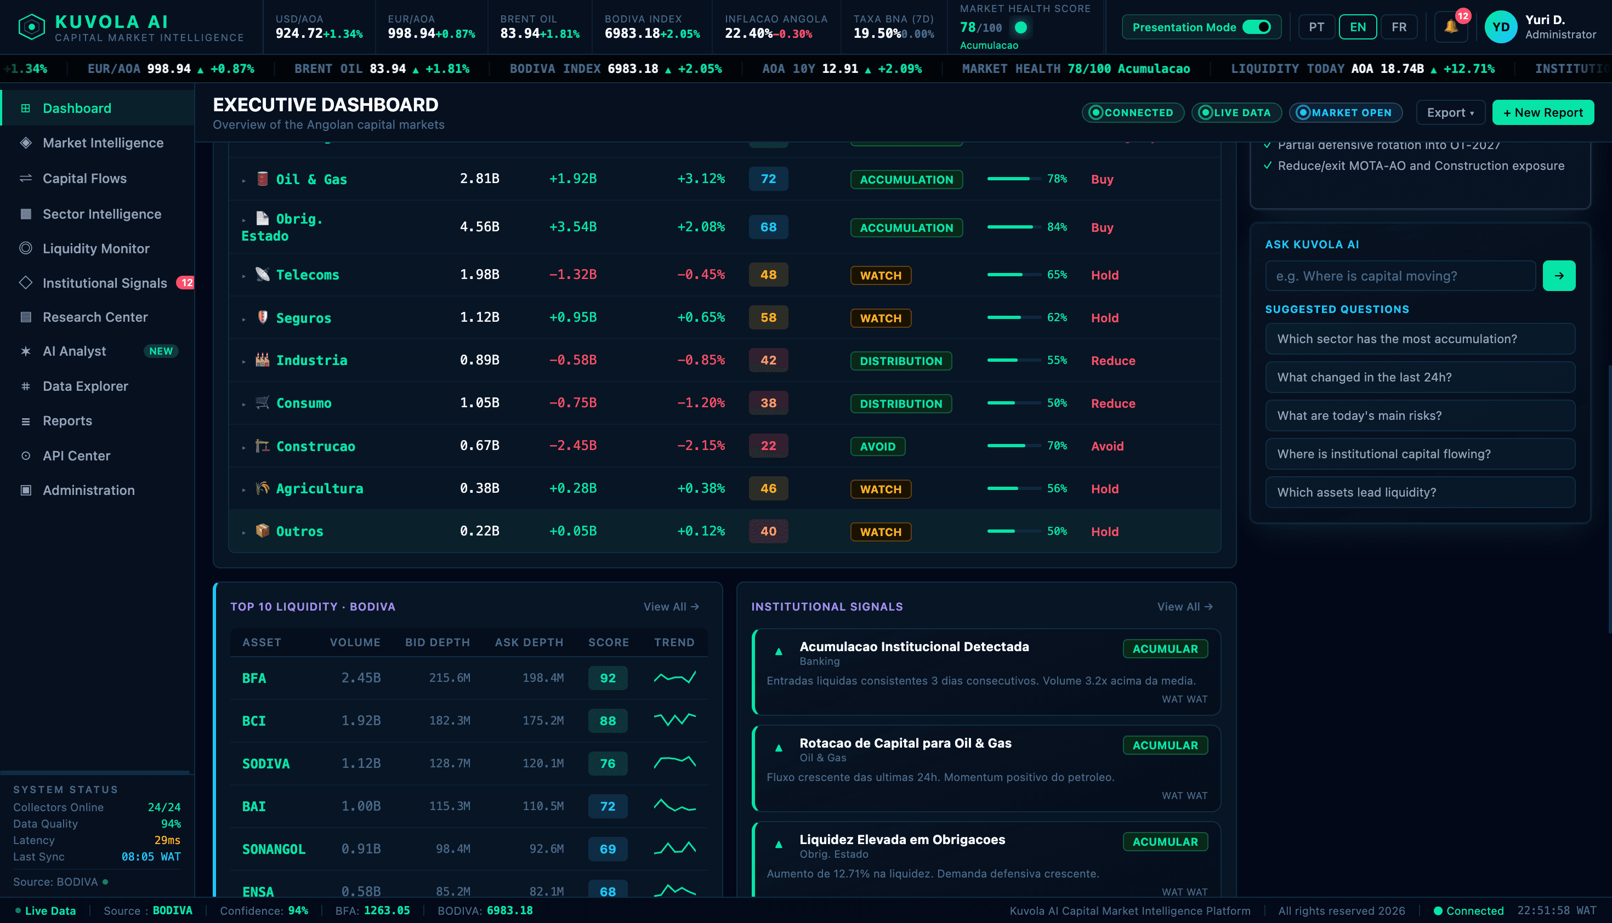Click the YD user avatar
This screenshot has width=1612, height=923.
tap(1500, 27)
